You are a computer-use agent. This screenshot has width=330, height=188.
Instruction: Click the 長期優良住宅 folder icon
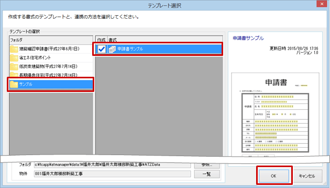pos(14,75)
